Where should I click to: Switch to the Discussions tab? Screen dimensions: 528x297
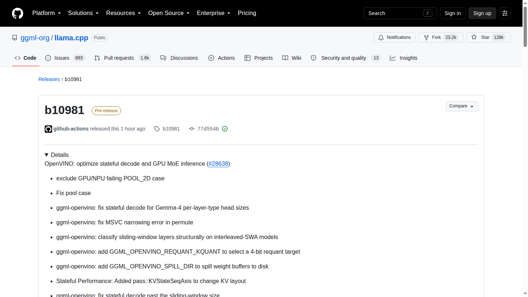coord(179,58)
